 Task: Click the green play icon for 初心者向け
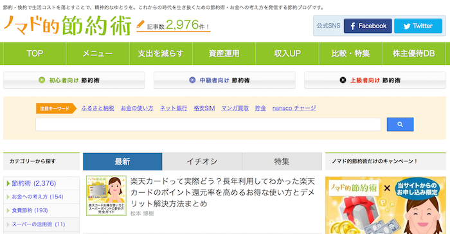point(42,80)
